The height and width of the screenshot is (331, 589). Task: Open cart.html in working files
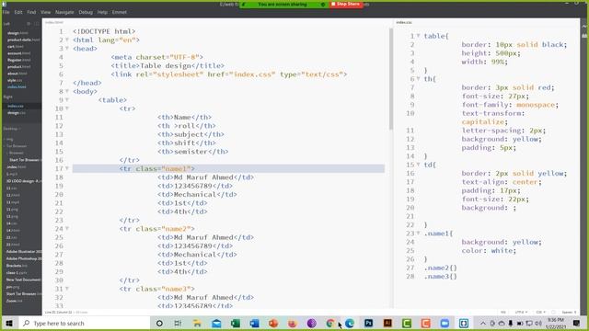(16, 47)
